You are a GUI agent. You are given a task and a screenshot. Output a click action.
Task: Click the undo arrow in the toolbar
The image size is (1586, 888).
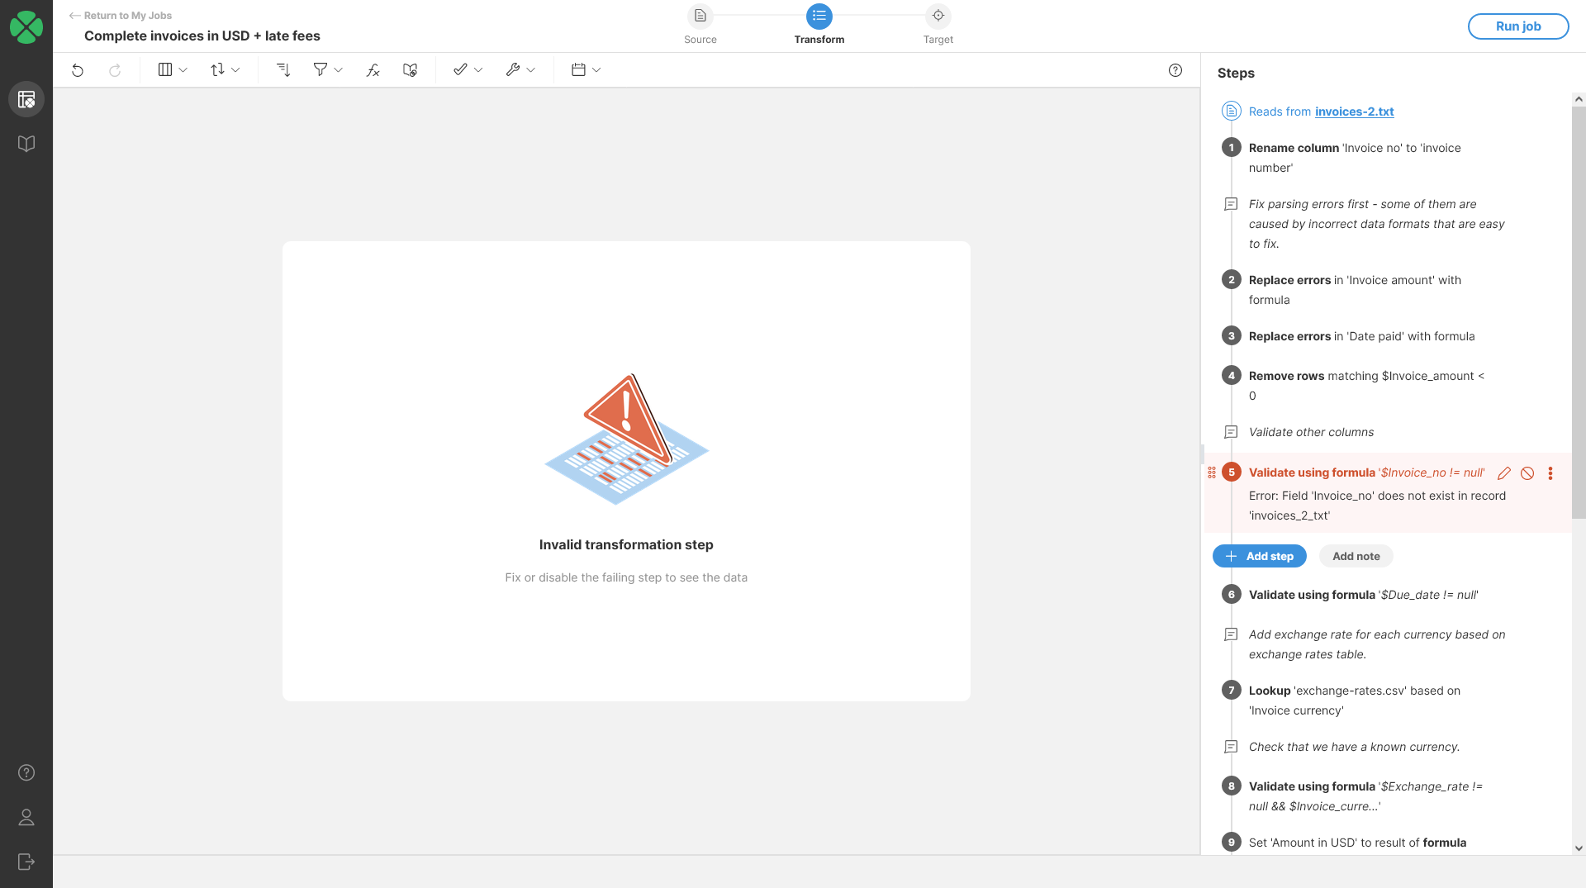(78, 70)
